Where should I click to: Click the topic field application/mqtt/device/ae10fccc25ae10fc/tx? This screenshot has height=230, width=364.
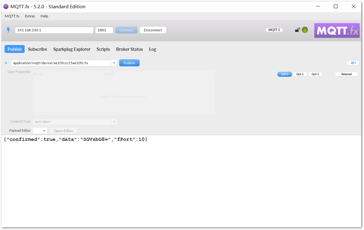tap(61, 63)
